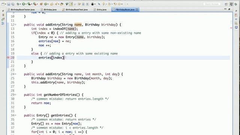The height and width of the screenshot is (135, 240).
Task: Click the open folder toolbar icon
Action: [x=61, y=4]
